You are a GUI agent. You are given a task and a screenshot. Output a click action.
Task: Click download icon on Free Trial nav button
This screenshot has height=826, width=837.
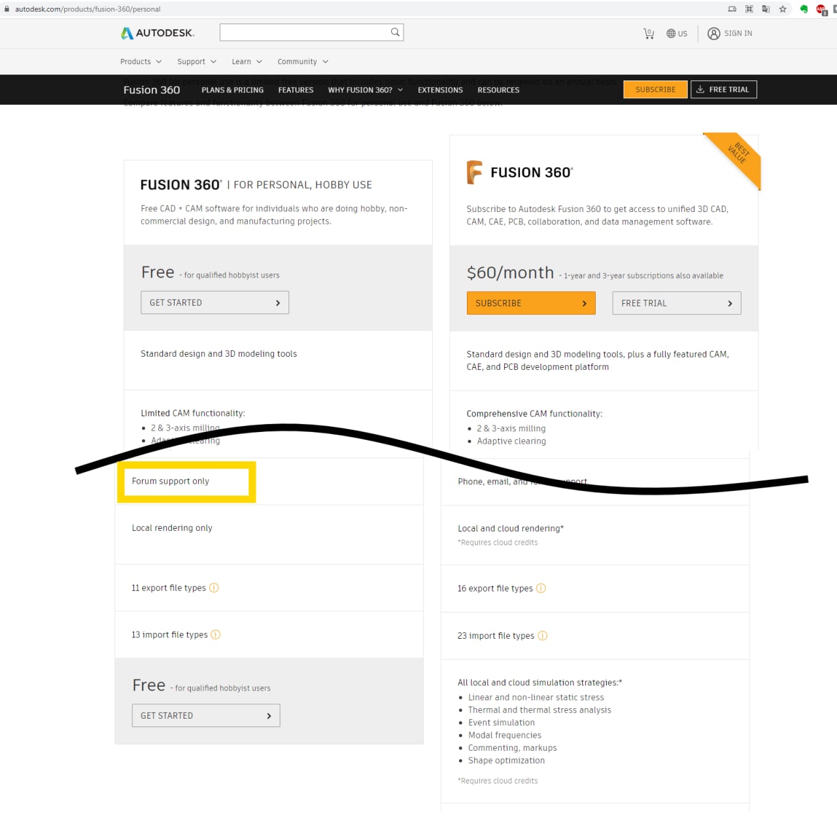click(700, 90)
